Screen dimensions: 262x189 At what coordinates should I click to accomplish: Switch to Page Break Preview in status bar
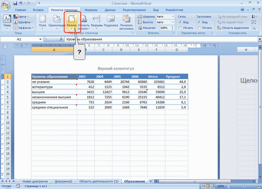pos(213,186)
